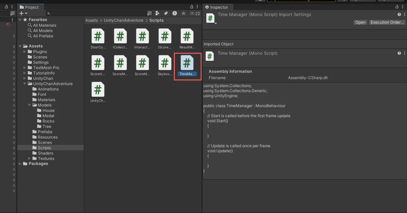This screenshot has height=213, width=407.
Task: Open the Project panel three-dot menu
Action: 198,7
